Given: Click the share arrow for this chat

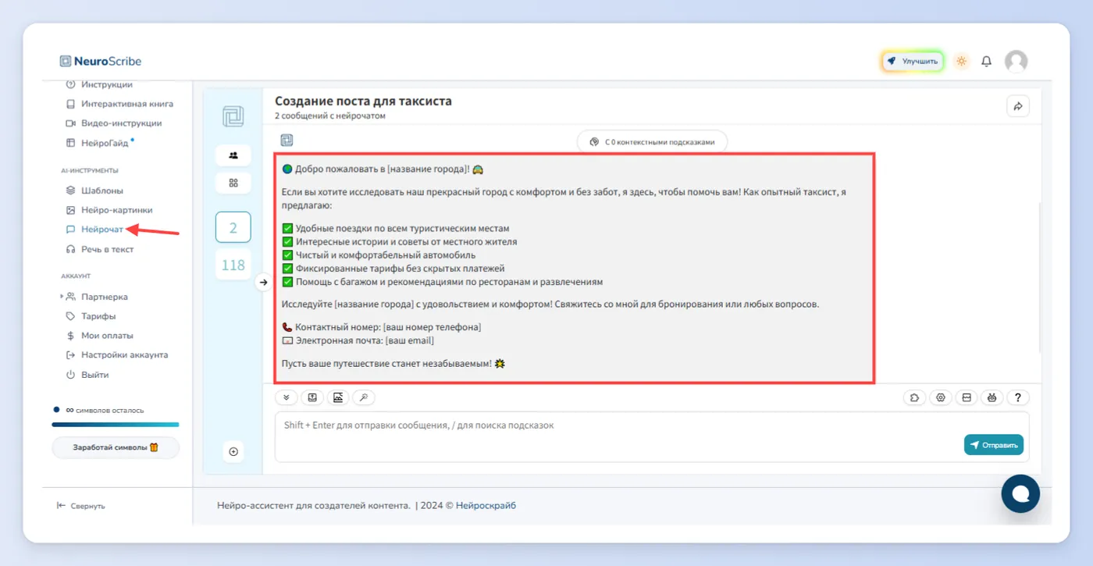Looking at the screenshot, I should (1018, 106).
